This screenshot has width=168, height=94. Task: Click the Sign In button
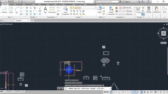[126, 2]
